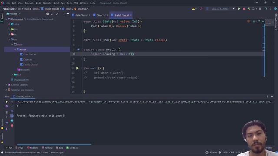The height and width of the screenshot is (156, 278).
Task: Click the round blue icon in the Run panel
Action: click(x=12, y=116)
